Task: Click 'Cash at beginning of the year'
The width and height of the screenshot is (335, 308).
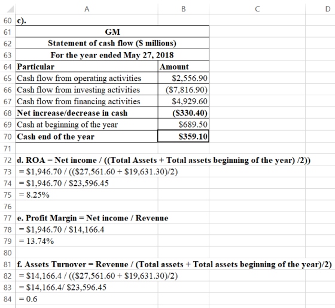Action: click(x=87, y=125)
